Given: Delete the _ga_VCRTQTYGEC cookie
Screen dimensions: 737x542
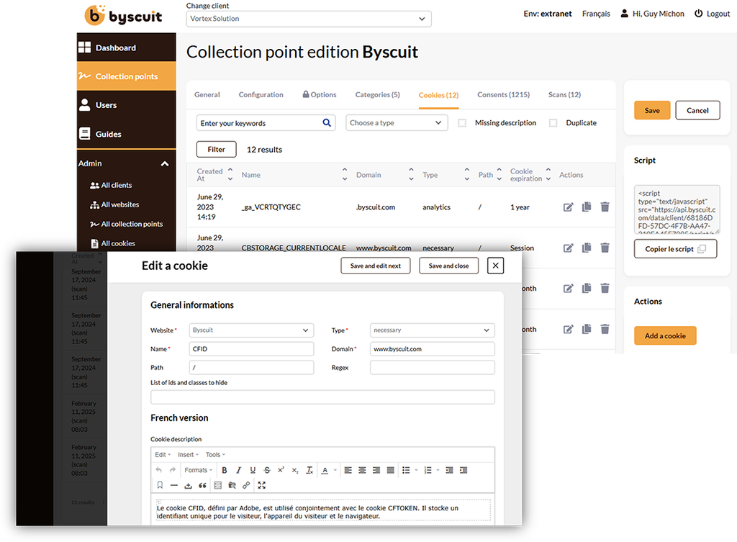Looking at the screenshot, I should click(x=605, y=207).
